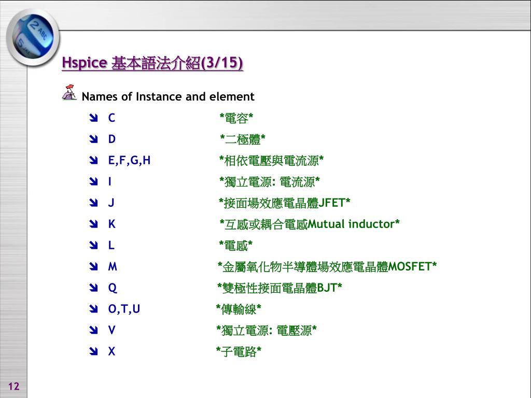Click the element letter I
The width and height of the screenshot is (531, 398).
110,182
